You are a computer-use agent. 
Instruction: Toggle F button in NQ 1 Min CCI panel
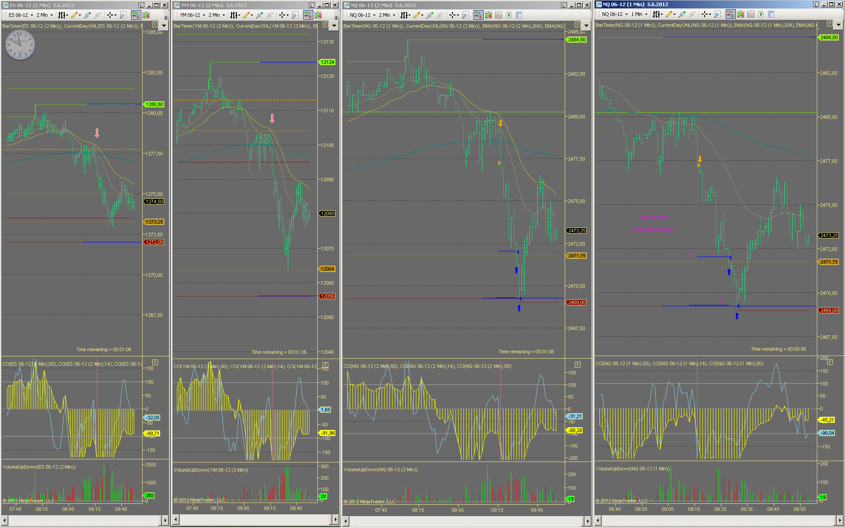[830, 362]
